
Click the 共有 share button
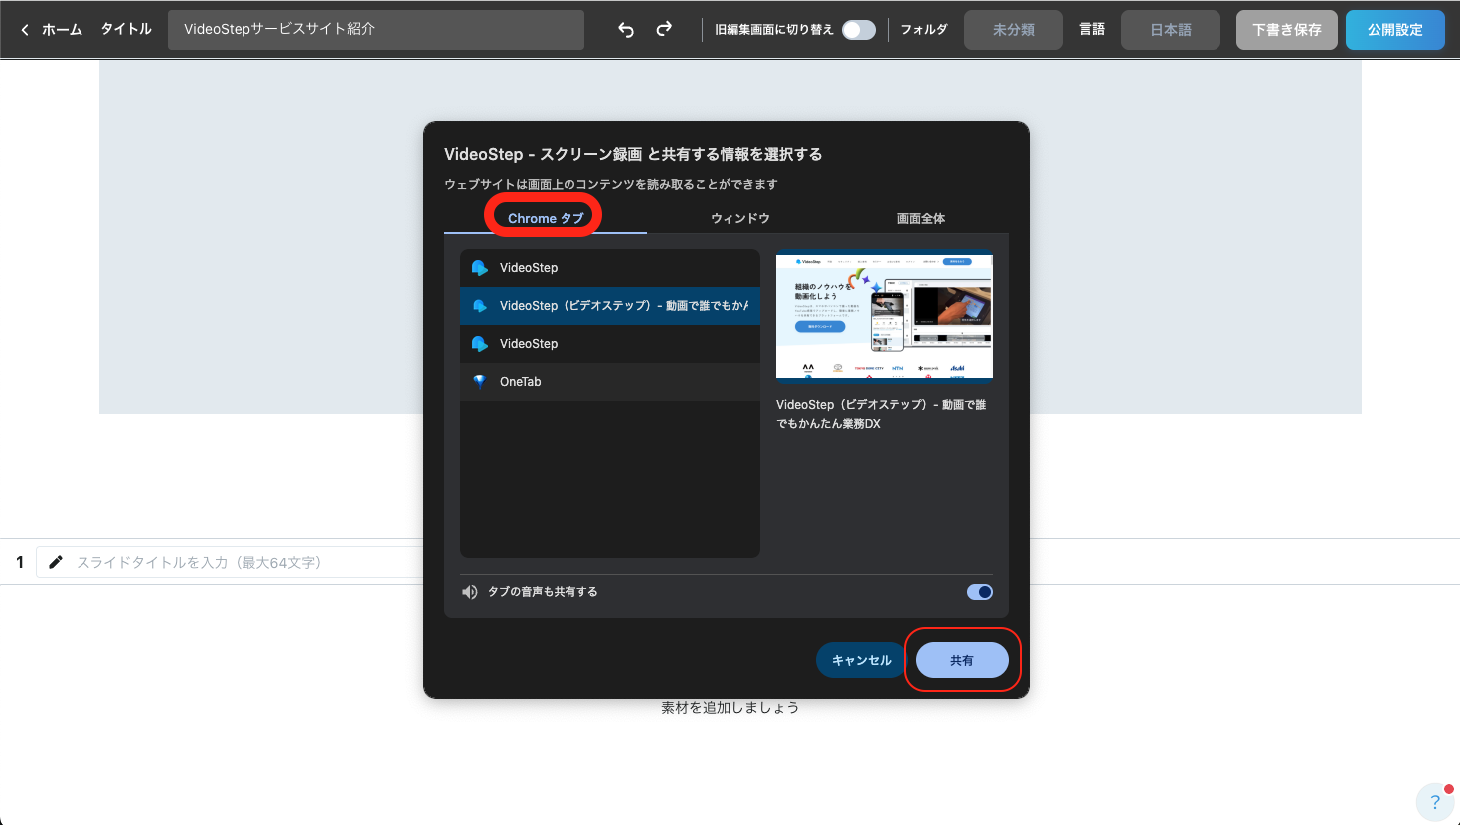pos(962,660)
